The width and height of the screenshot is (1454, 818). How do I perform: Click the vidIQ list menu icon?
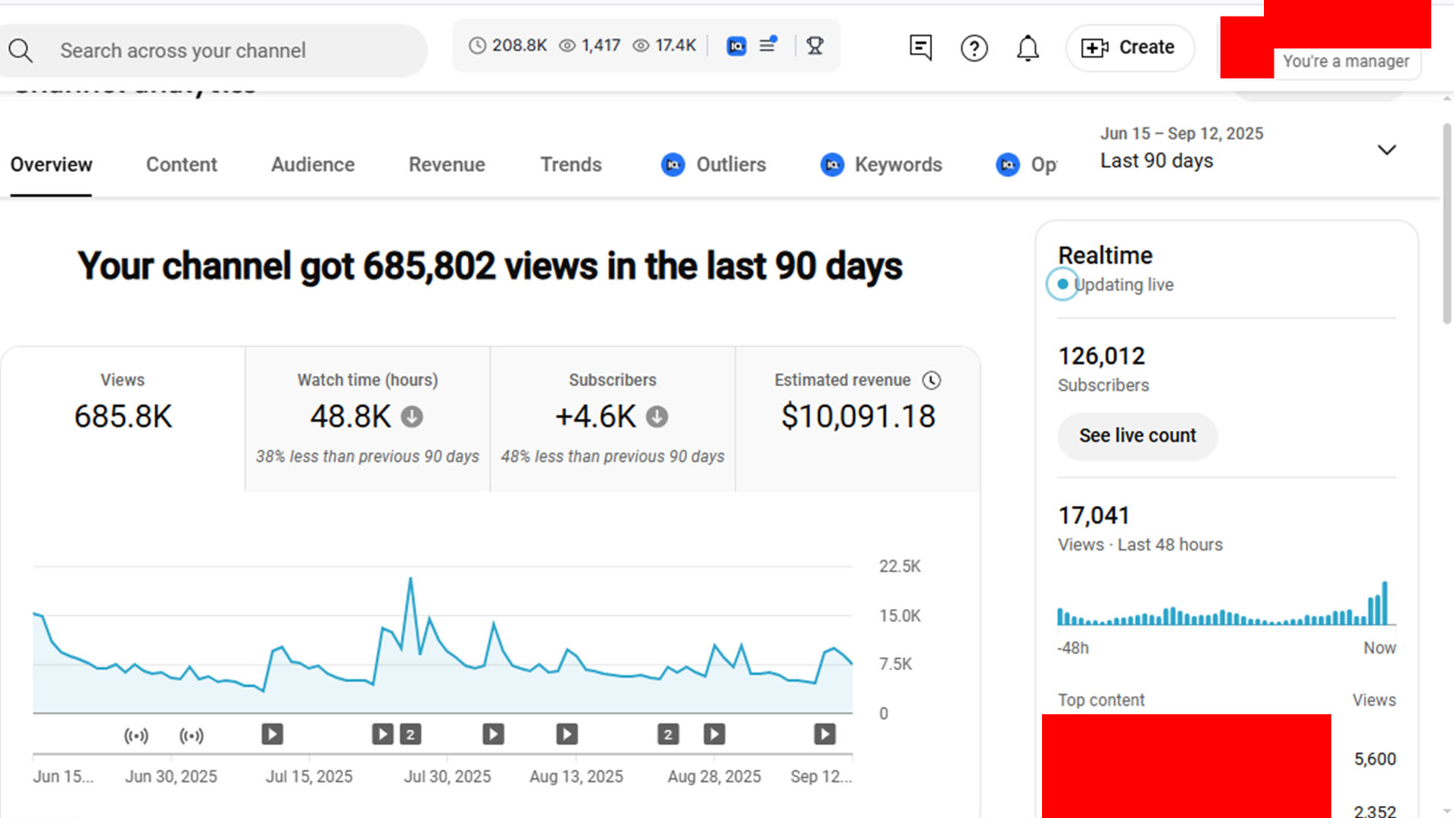tap(768, 45)
